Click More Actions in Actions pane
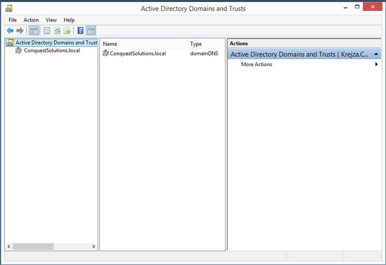Viewport: 386px width, 265px height. click(256, 64)
